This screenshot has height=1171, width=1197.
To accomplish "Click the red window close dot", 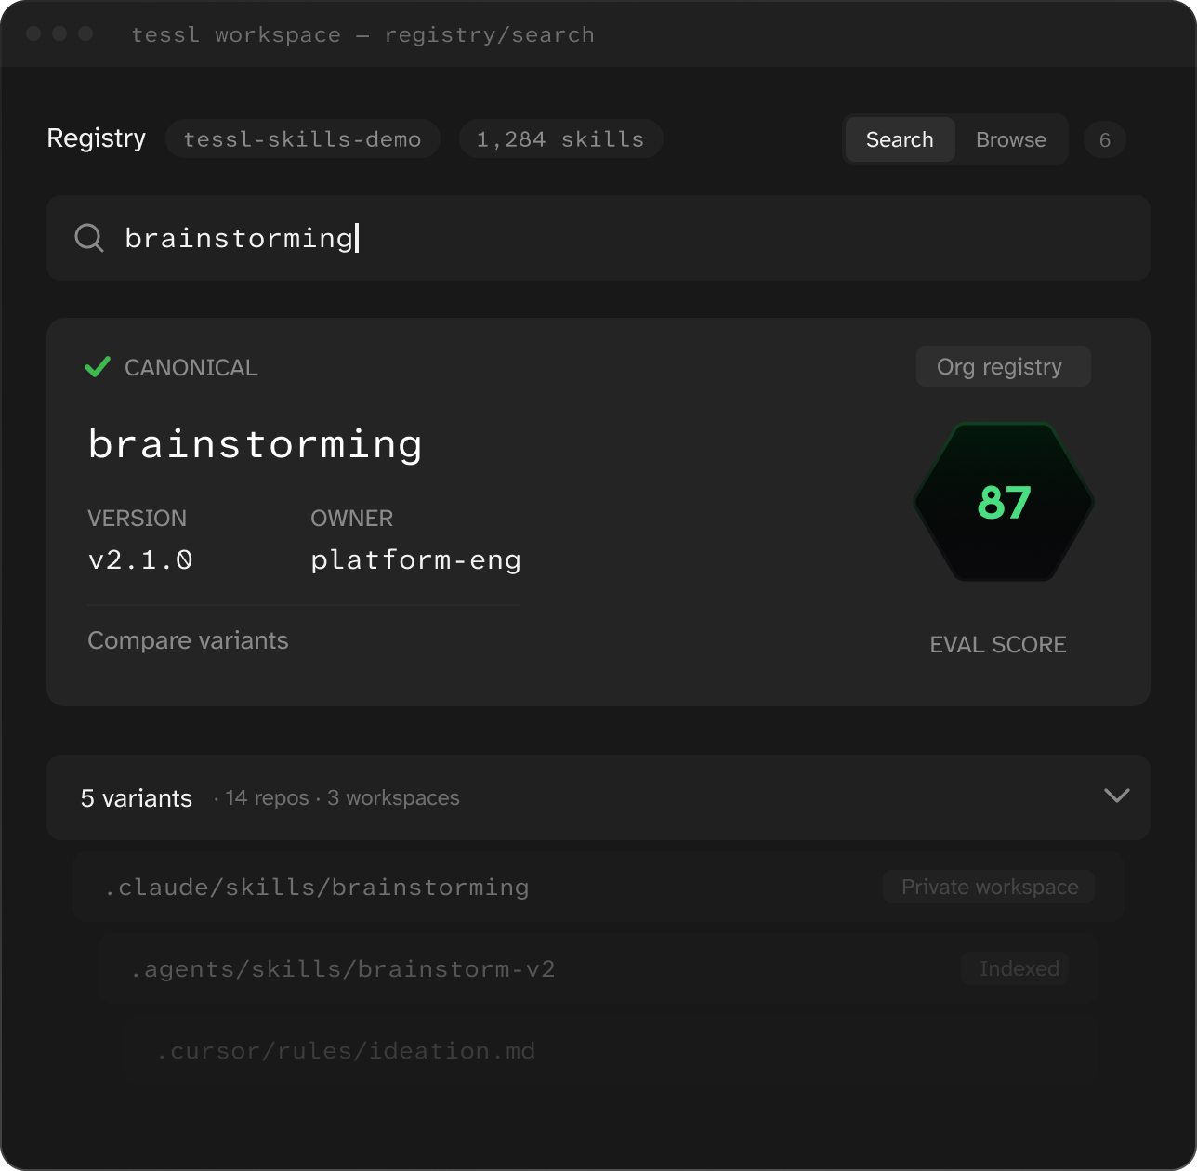I will [33, 33].
